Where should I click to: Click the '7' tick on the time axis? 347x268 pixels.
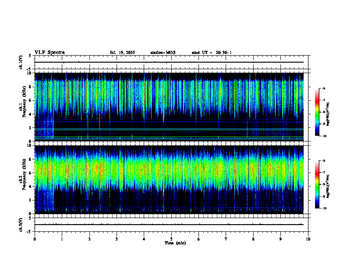pos(226,239)
